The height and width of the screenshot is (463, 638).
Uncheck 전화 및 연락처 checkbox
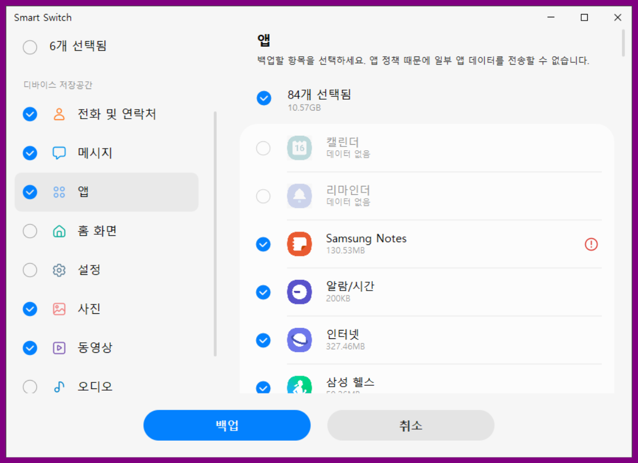coord(30,114)
